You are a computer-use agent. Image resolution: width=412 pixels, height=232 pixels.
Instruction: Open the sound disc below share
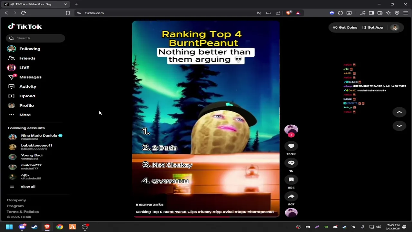[291, 213]
